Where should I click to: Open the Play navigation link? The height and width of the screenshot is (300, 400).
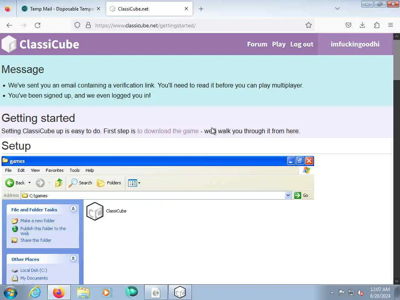tap(279, 44)
